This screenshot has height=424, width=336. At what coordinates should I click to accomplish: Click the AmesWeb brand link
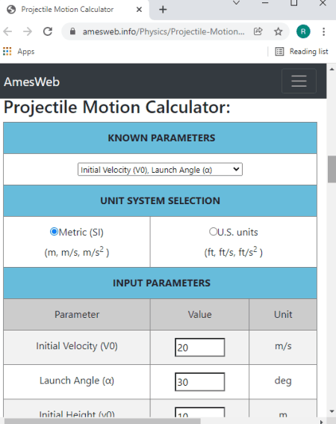31,82
